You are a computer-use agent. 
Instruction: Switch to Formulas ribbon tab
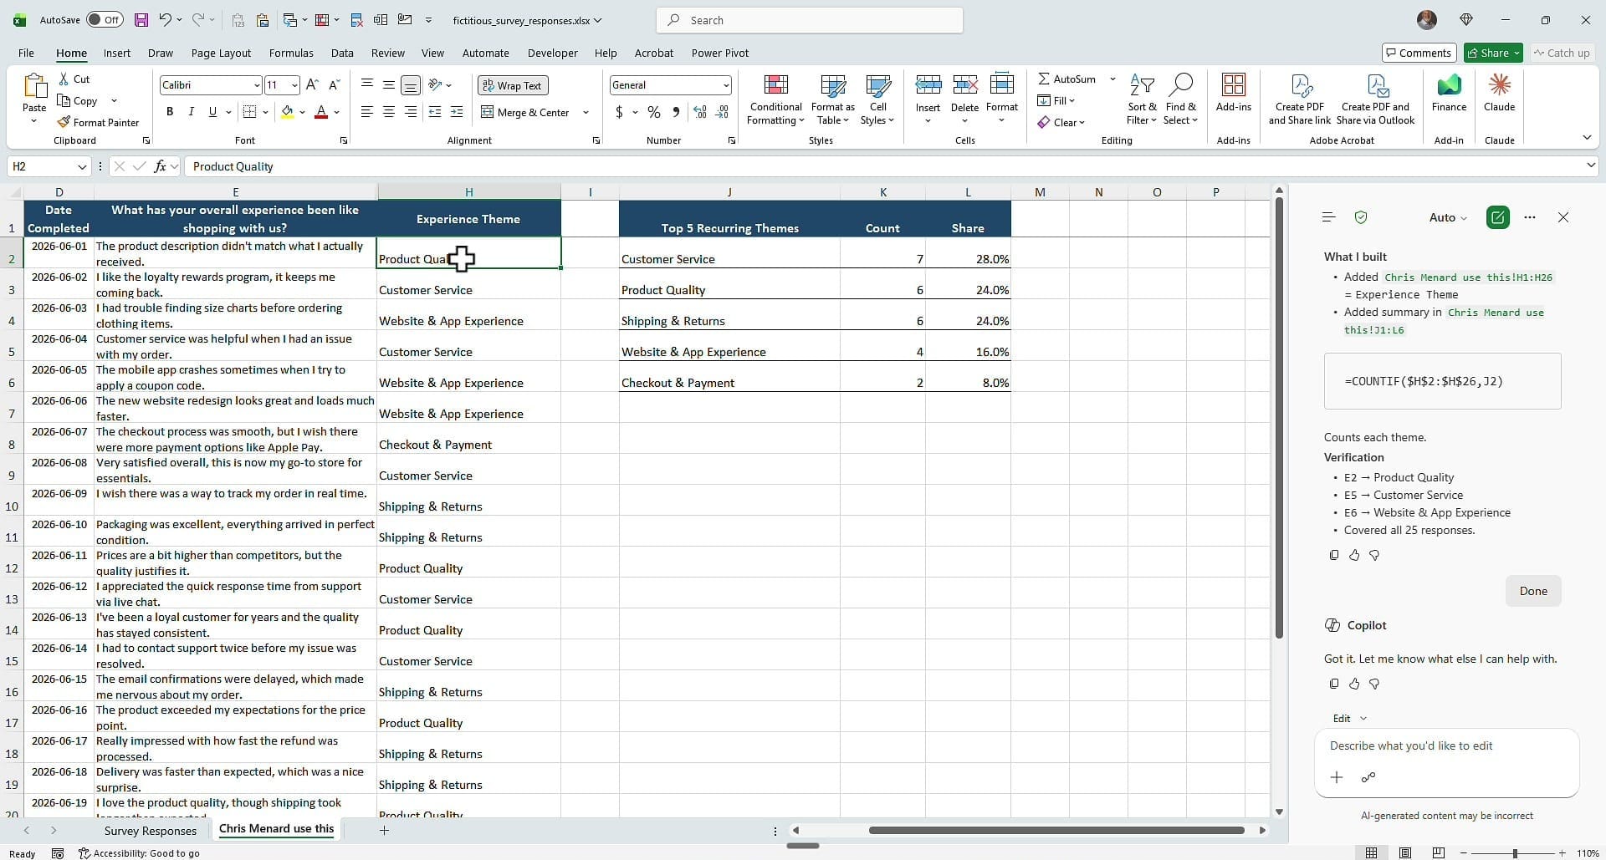click(291, 53)
